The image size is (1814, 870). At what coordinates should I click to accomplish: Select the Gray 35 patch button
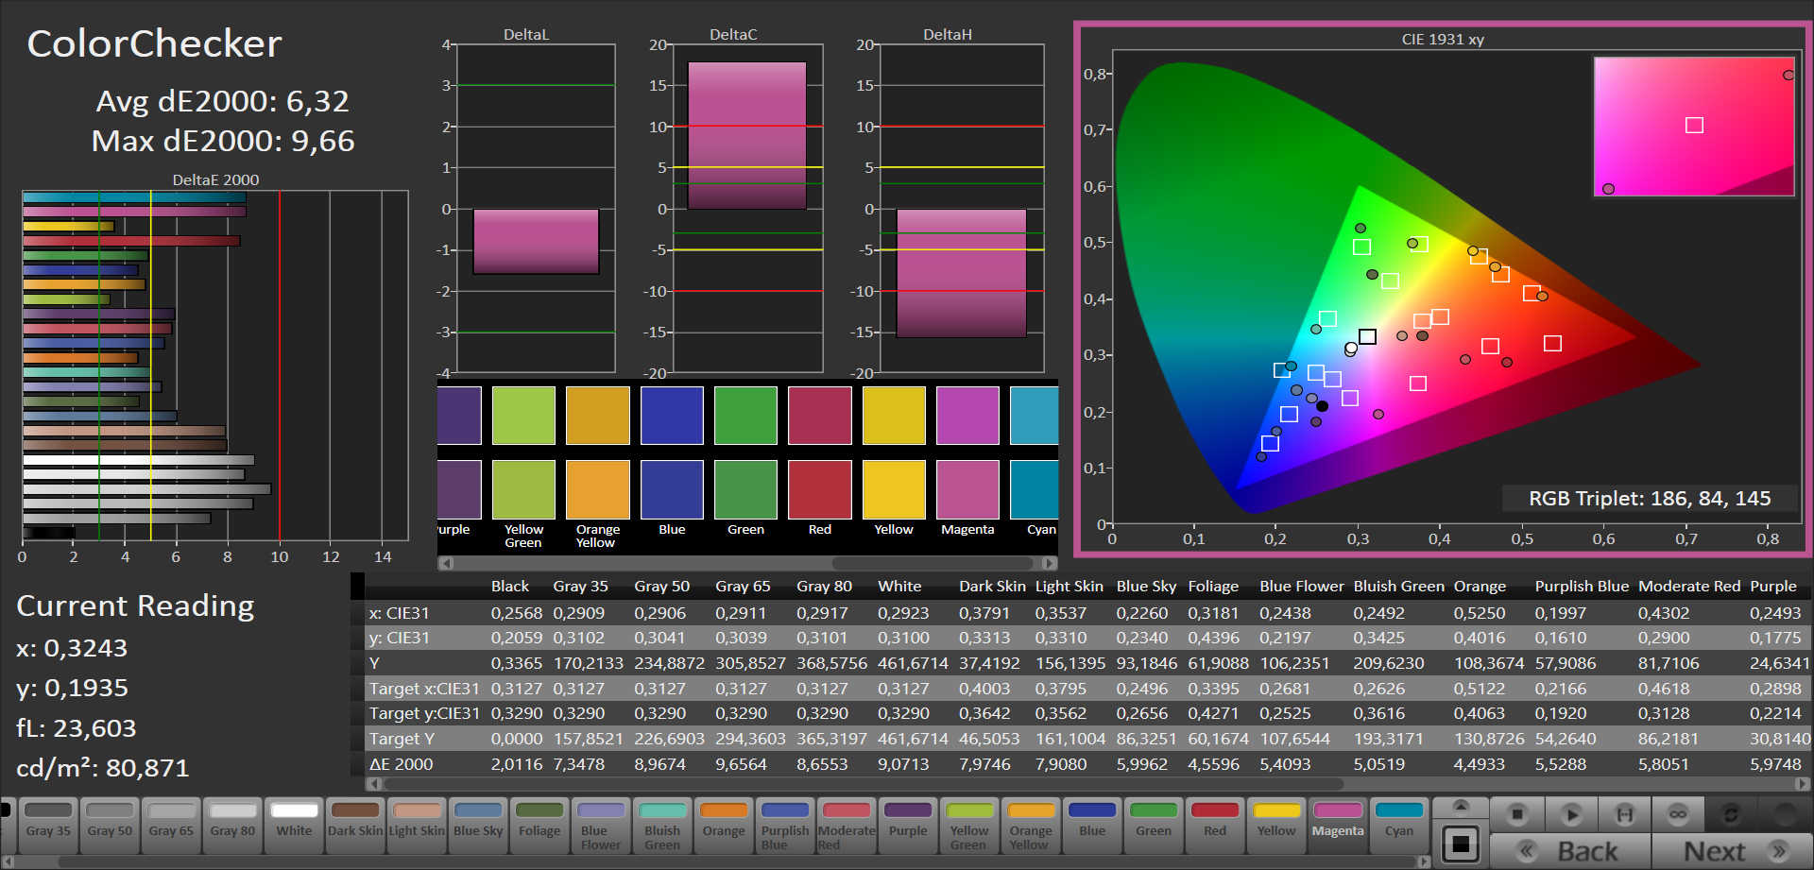tap(48, 824)
